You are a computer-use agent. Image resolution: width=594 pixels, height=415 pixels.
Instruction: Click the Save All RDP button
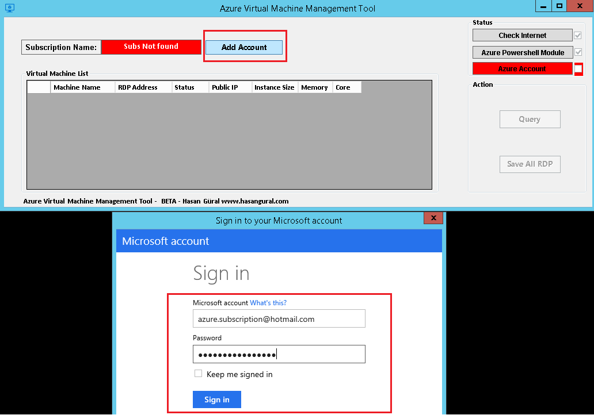pyautogui.click(x=530, y=164)
